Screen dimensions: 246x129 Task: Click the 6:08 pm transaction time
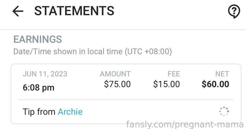[x=39, y=88]
